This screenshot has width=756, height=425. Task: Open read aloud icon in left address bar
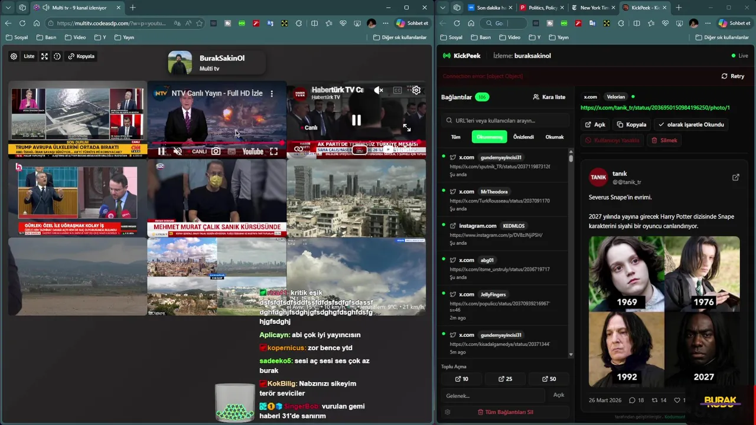pyautogui.click(x=188, y=23)
